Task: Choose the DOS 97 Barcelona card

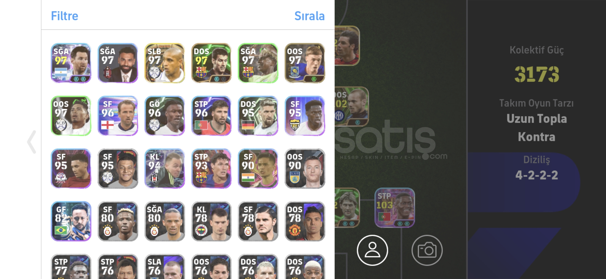Action: point(211,63)
